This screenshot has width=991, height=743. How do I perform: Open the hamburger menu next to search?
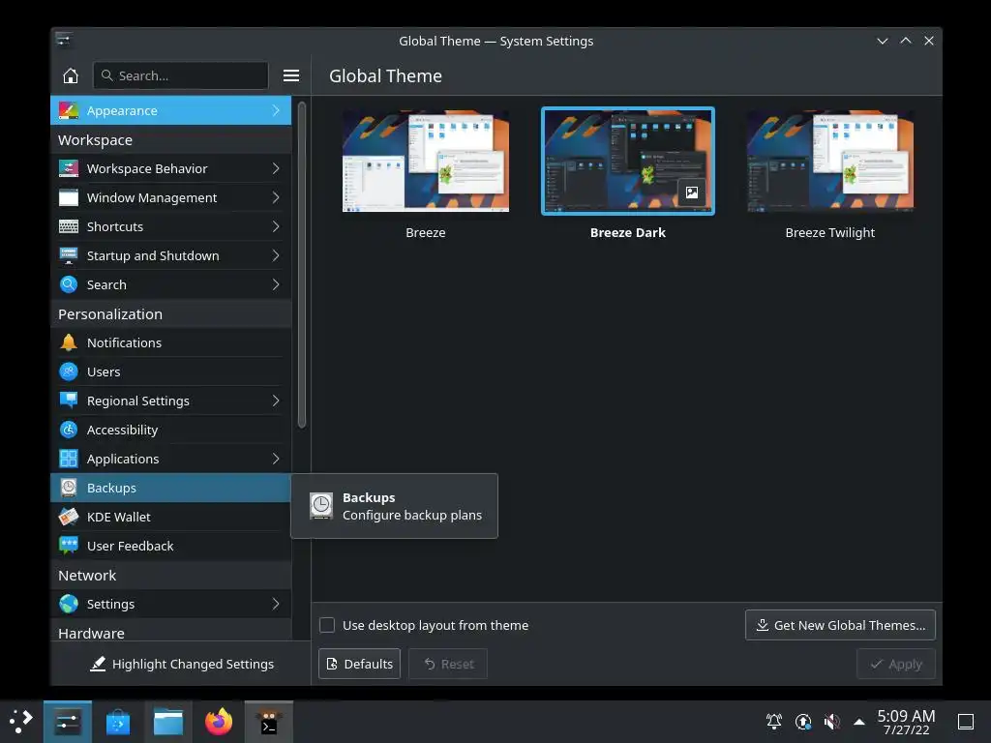point(290,75)
